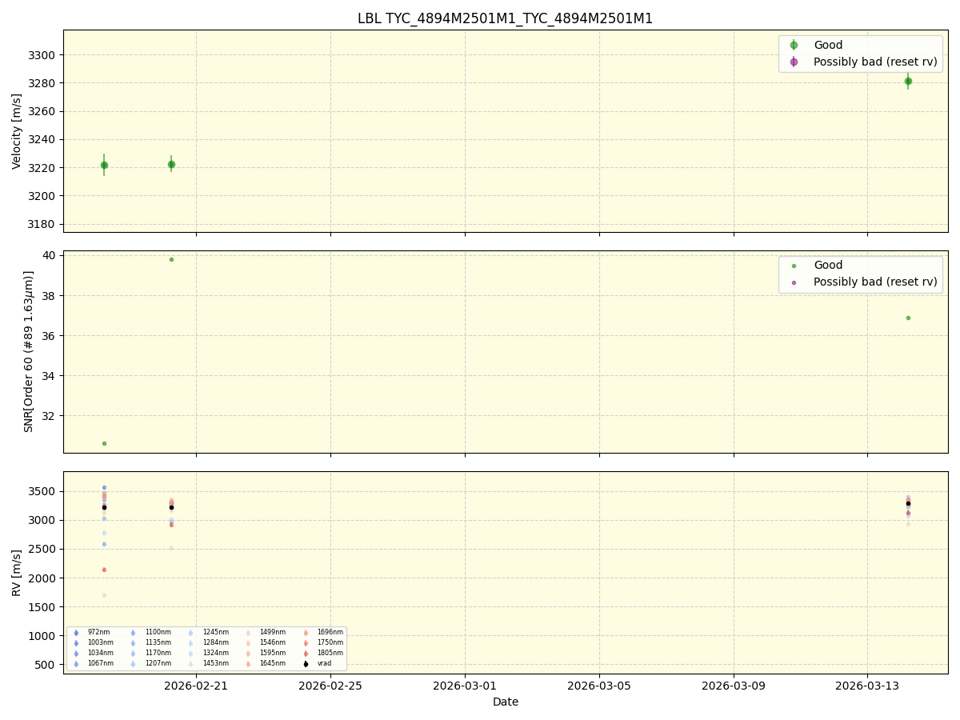Select the last black vrad point in RV plot

[x=908, y=503]
